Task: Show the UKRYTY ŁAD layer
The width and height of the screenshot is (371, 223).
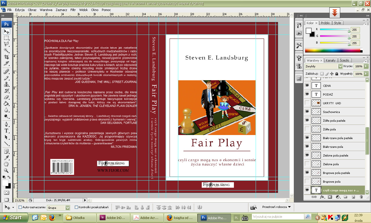Action: [x=307, y=103]
